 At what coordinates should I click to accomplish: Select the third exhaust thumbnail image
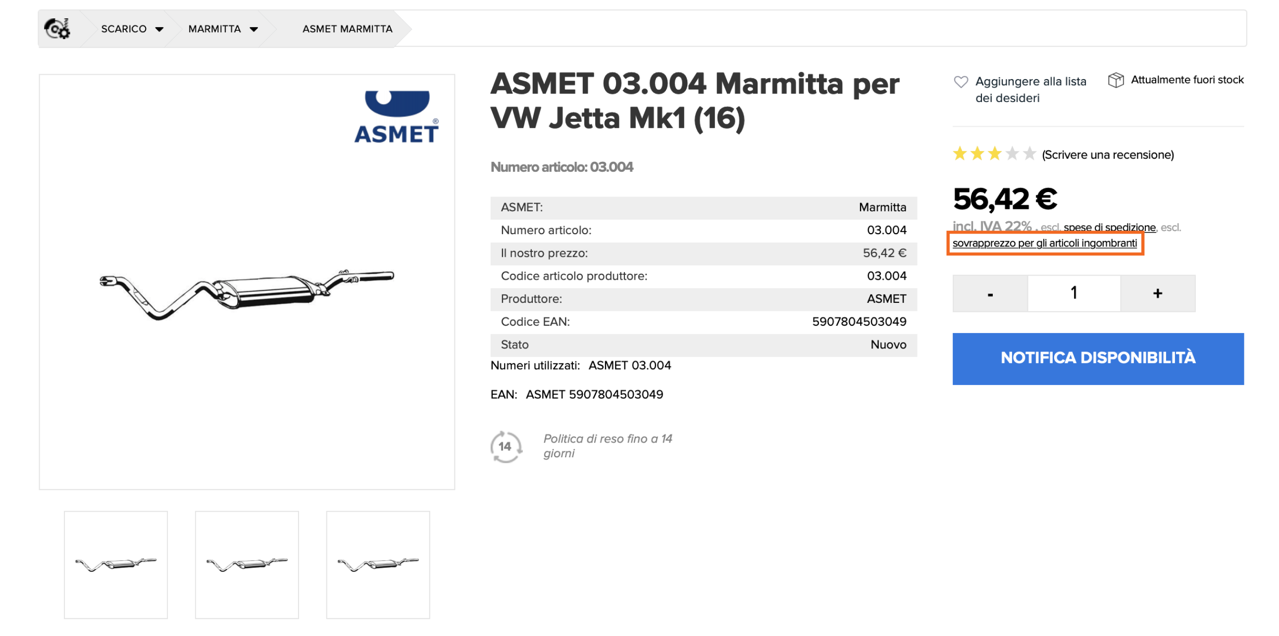[378, 565]
